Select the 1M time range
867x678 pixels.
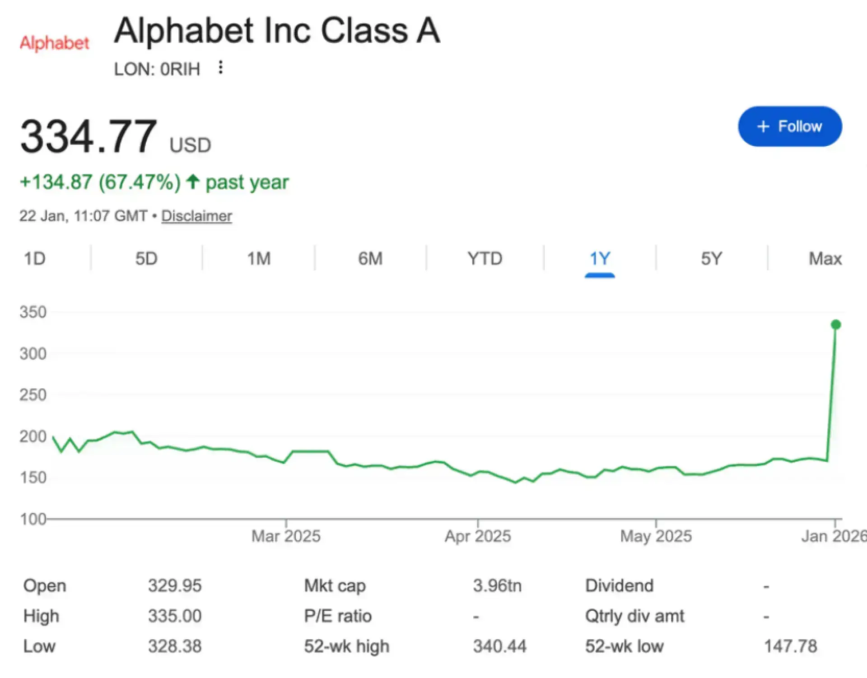point(259,259)
